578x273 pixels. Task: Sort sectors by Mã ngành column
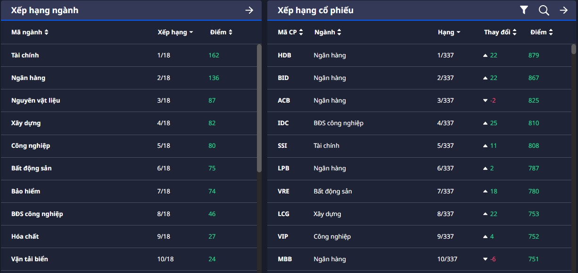pyautogui.click(x=30, y=32)
